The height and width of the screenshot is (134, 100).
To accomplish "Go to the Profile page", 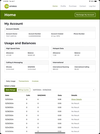I will [x=63, y=6].
